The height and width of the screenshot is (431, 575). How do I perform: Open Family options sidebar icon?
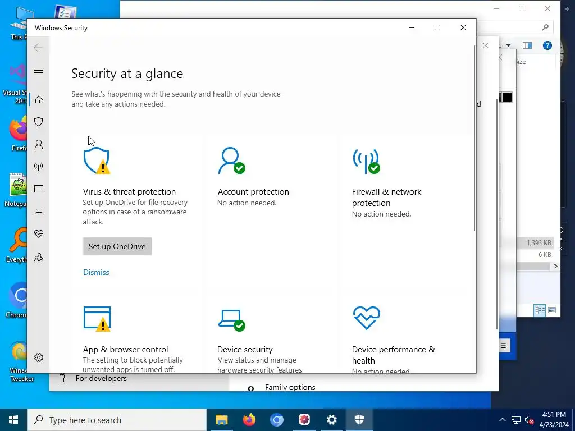(x=39, y=257)
